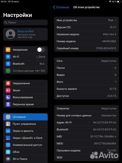Viewport: 122px width, 163px height.
Task: Tap the Airplane mode icon
Action: pyautogui.click(x=8, y=50)
